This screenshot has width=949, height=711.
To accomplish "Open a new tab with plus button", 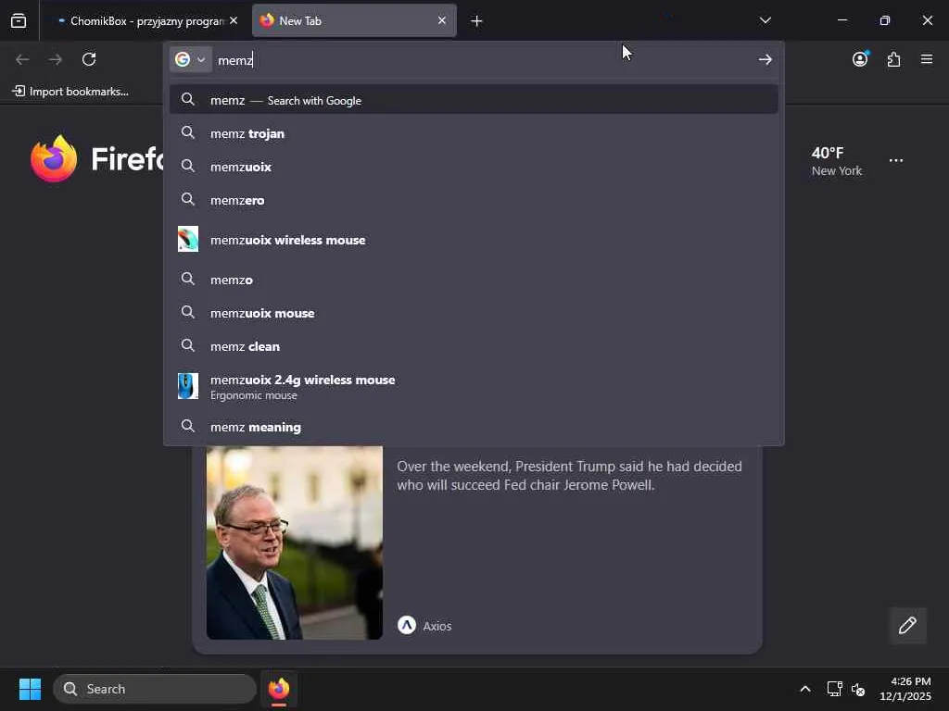I will [x=476, y=21].
